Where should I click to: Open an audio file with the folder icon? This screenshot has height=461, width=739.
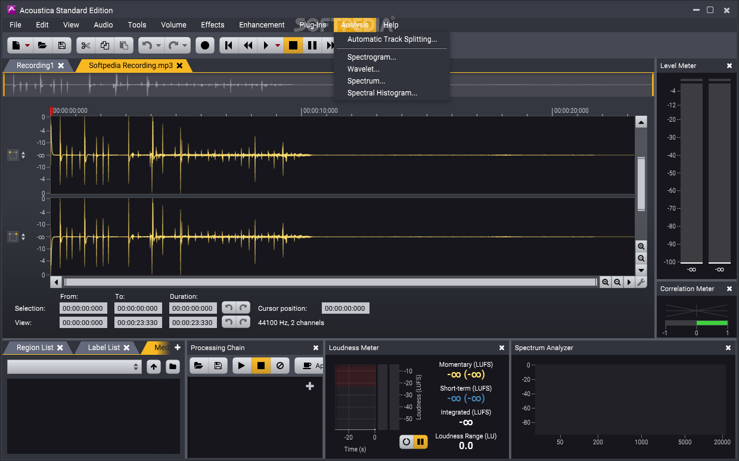pyautogui.click(x=42, y=45)
